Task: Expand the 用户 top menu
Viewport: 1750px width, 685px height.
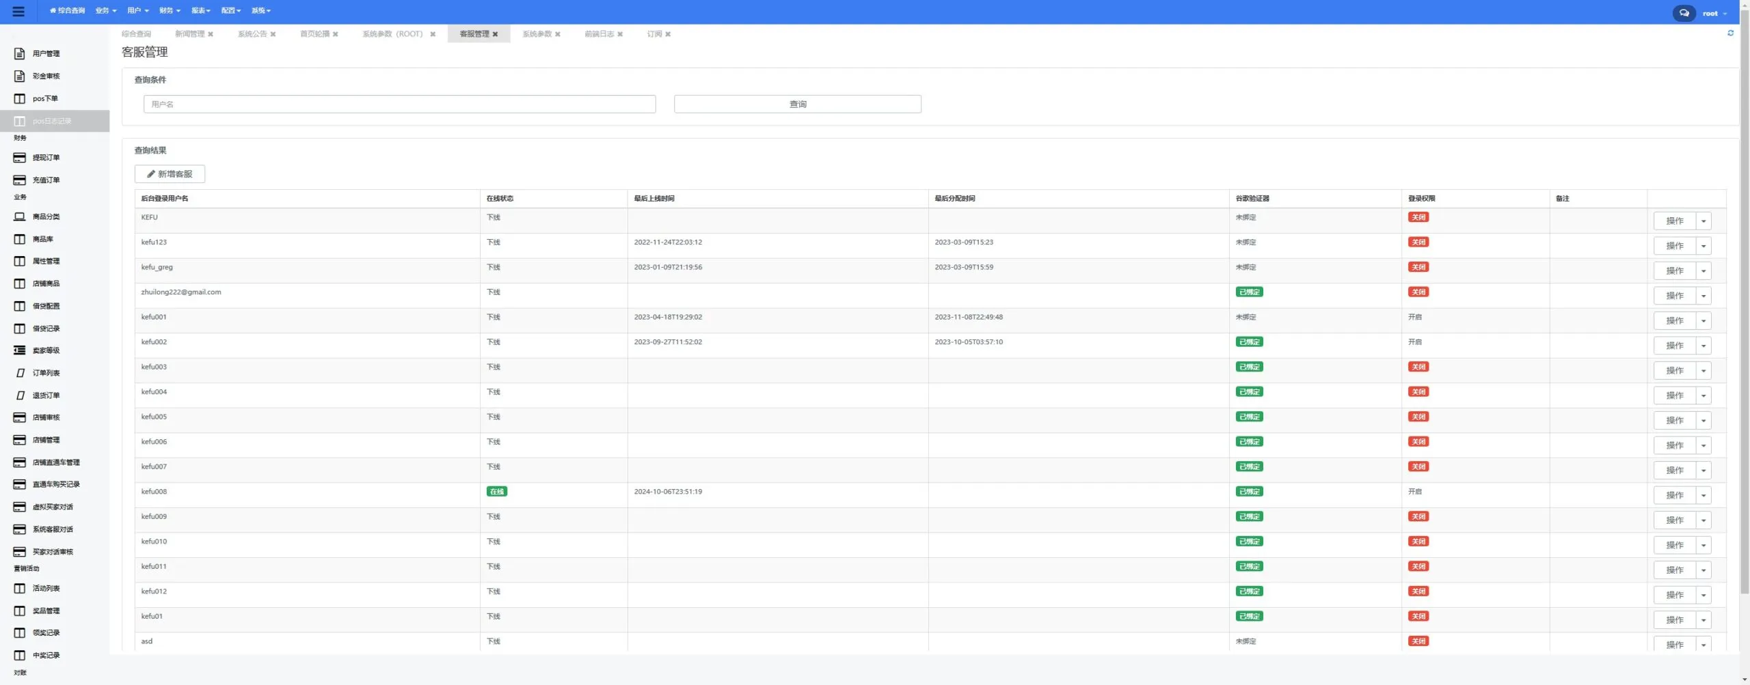Action: (137, 11)
